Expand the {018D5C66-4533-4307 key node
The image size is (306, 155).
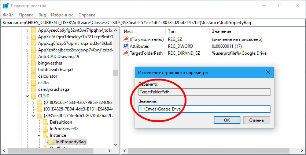tap(33, 102)
